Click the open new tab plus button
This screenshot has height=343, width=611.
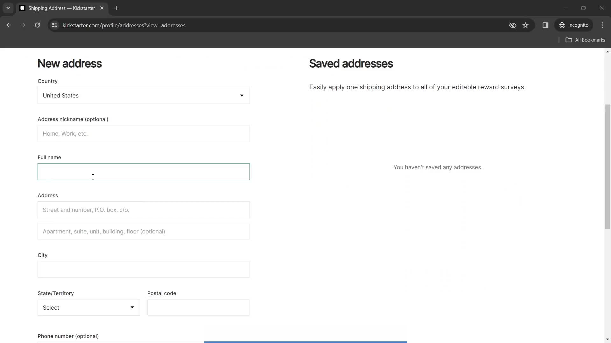tap(117, 8)
